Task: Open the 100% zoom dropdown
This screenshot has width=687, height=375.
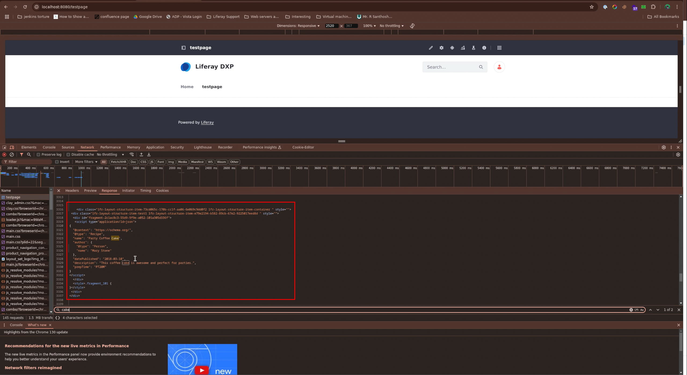Action: coord(369,26)
